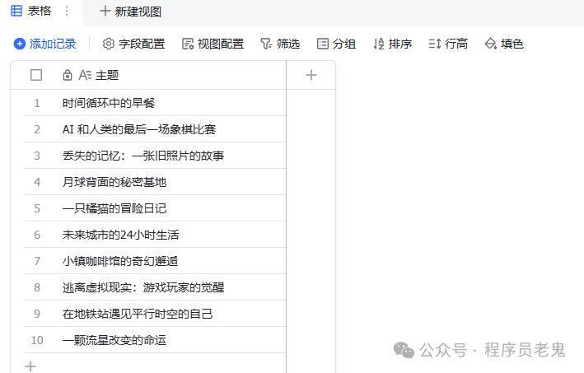Viewport: 584px width, 373px height.
Task: Click row number 5
Action: tap(37, 208)
